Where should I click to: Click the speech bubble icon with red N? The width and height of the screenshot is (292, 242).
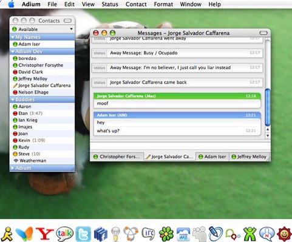coord(267,234)
